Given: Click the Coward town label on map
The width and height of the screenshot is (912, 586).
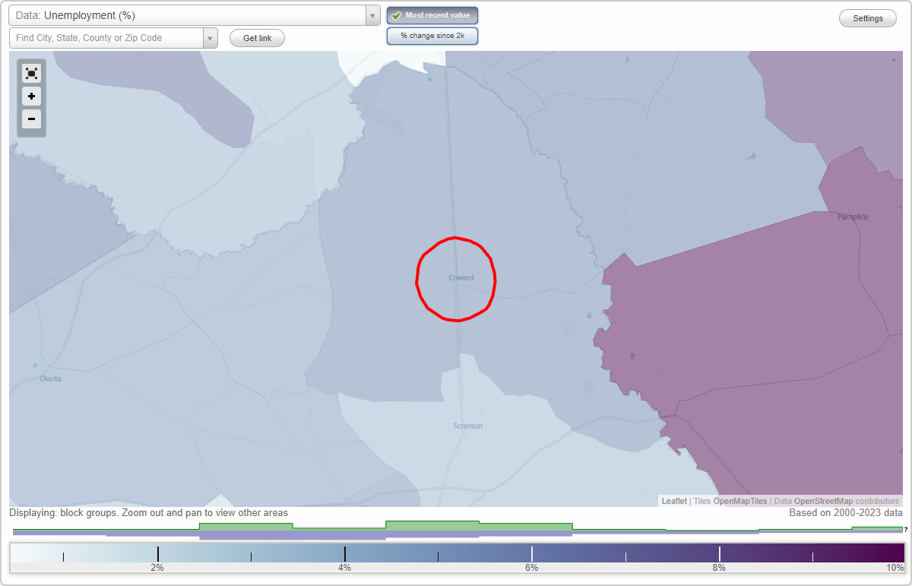Looking at the screenshot, I should (x=461, y=278).
